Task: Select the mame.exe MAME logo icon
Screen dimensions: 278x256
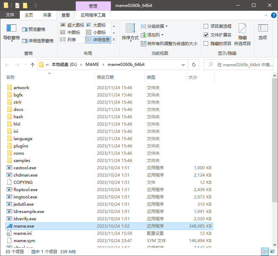Action: click(x=9, y=226)
